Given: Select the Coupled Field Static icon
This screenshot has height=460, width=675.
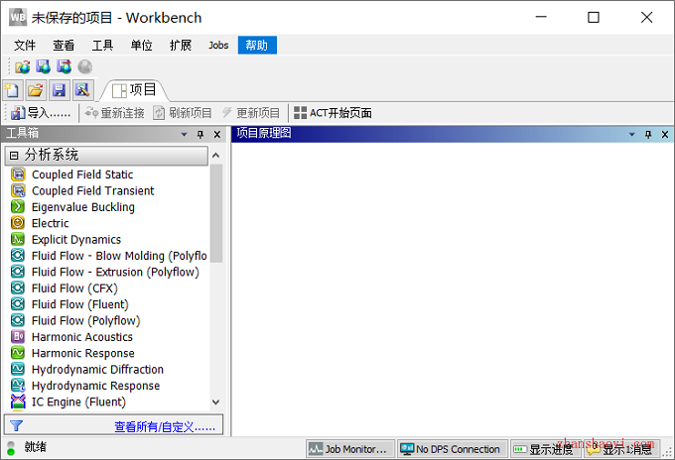Looking at the screenshot, I should (18, 174).
